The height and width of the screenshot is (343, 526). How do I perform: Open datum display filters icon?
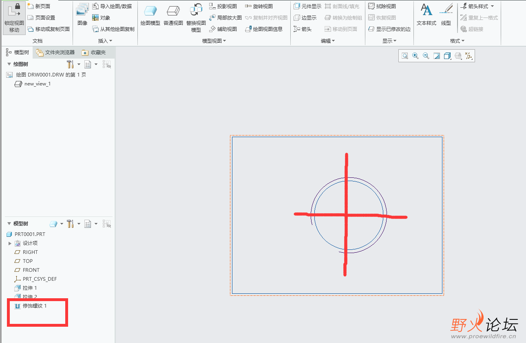[469, 56]
